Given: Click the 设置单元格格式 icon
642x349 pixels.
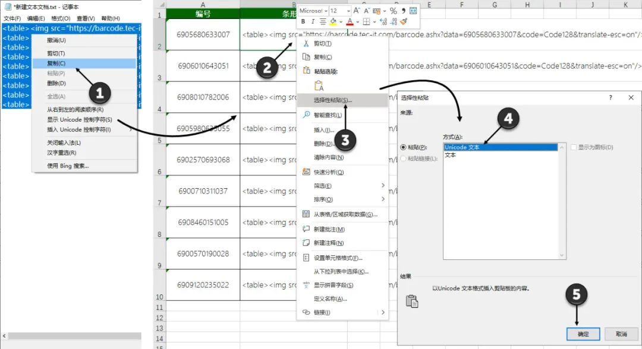Looking at the screenshot, I should pyautogui.click(x=306, y=258).
